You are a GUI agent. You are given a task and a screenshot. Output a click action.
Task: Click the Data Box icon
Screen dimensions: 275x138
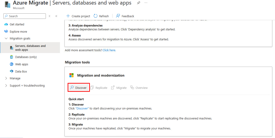pyautogui.click(x=12, y=71)
